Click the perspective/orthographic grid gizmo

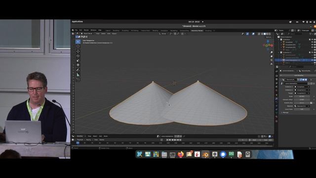pos(272,64)
